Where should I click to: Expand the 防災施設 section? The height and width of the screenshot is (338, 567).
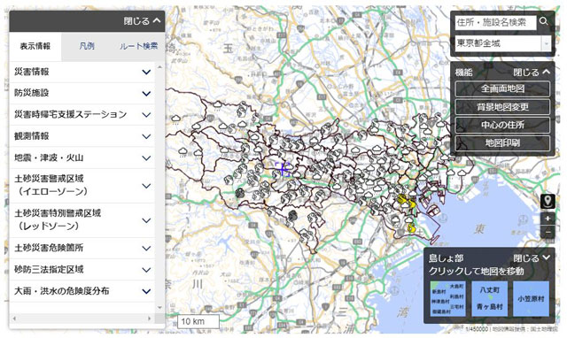(82, 93)
